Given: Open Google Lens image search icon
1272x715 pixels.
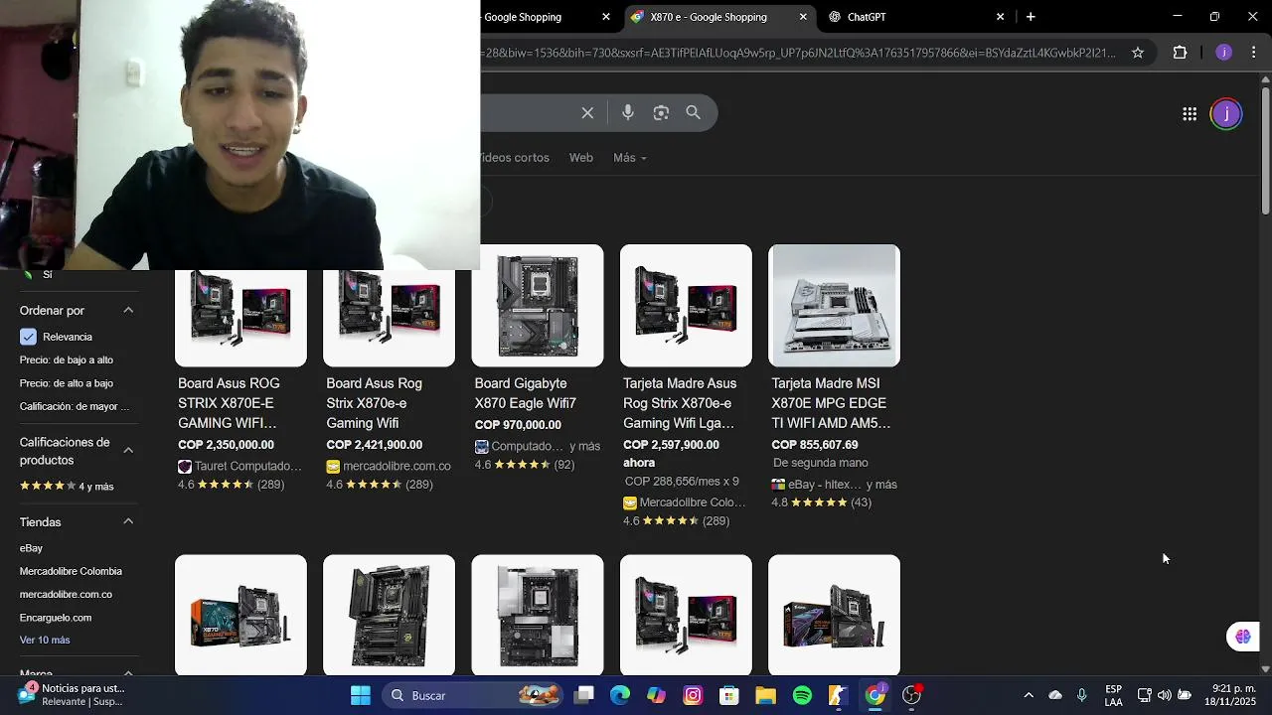Looking at the screenshot, I should pyautogui.click(x=661, y=113).
